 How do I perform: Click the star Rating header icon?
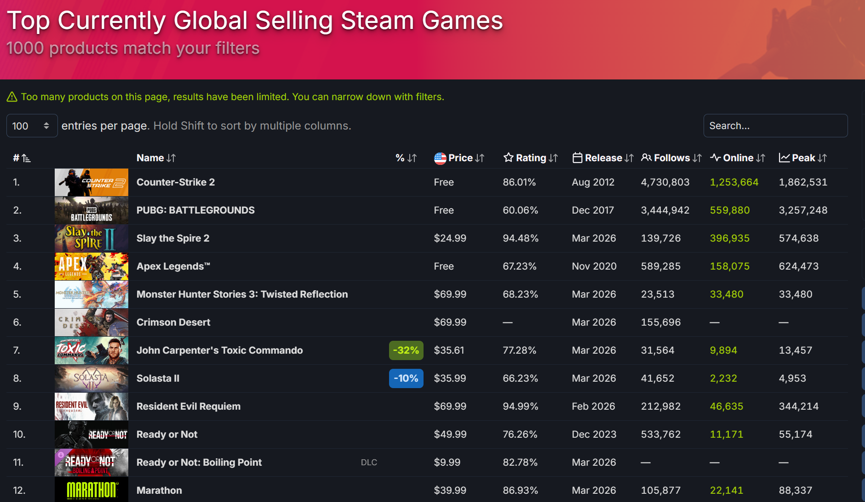[508, 158]
